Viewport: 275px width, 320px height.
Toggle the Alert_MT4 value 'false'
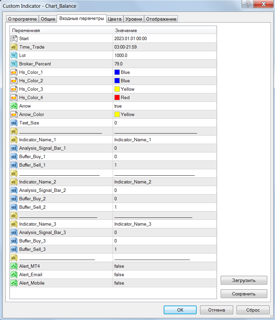[119, 266]
